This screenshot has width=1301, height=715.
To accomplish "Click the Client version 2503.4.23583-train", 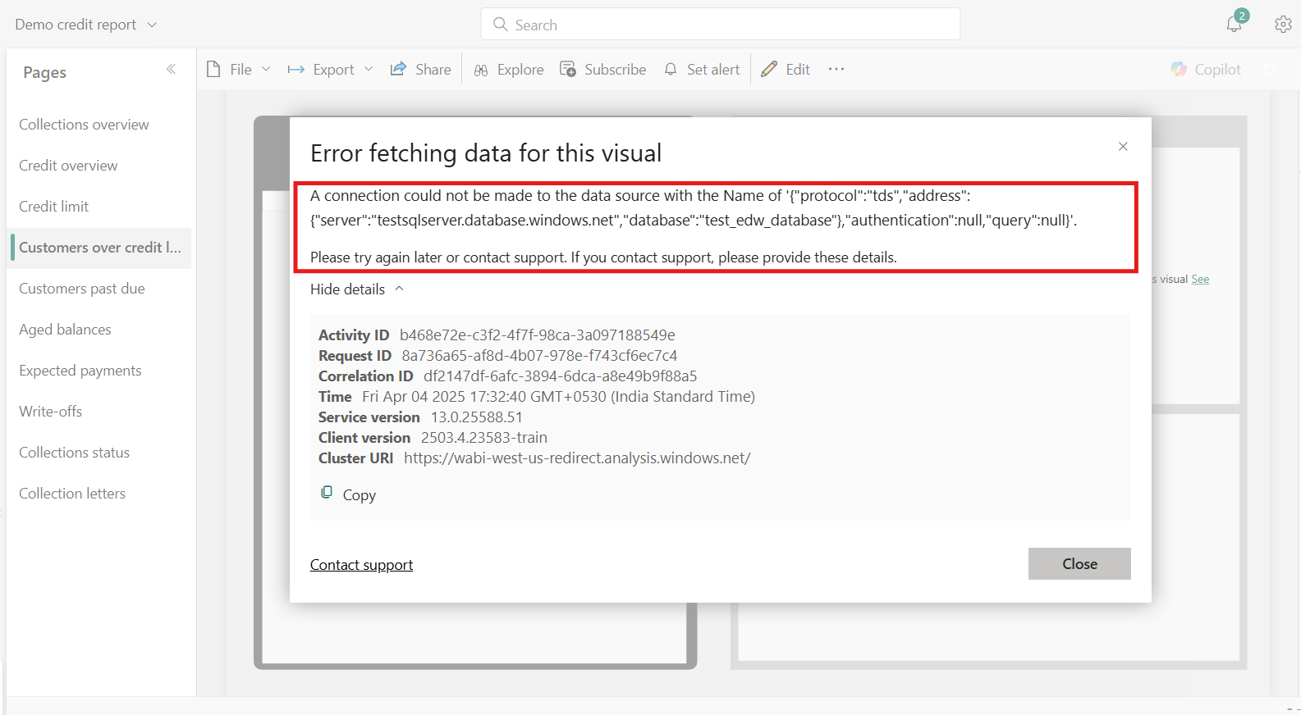I will 484,438.
